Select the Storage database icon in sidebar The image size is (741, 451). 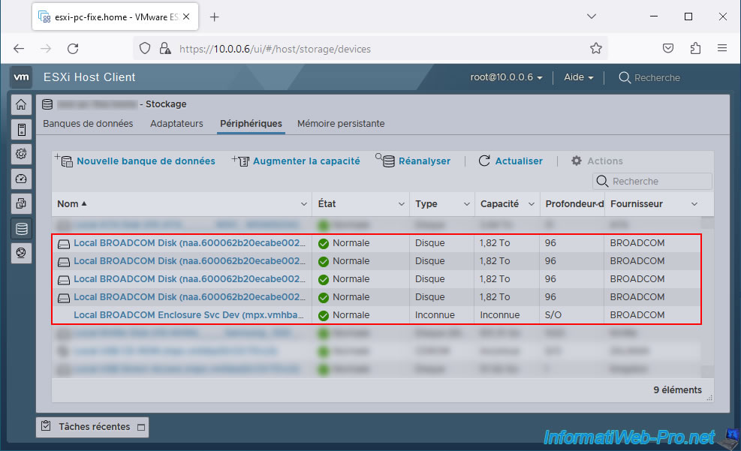[21, 229]
